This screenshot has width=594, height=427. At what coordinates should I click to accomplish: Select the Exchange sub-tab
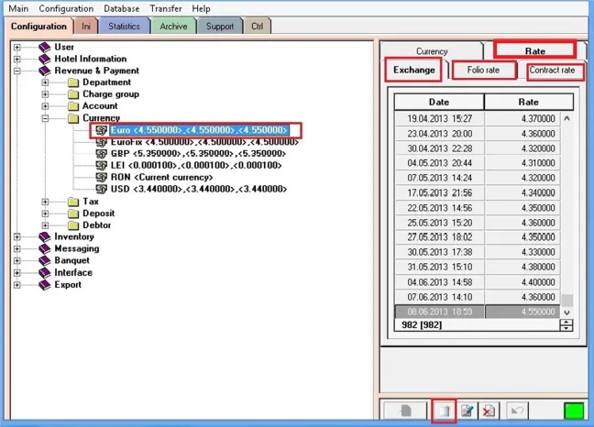tap(413, 70)
